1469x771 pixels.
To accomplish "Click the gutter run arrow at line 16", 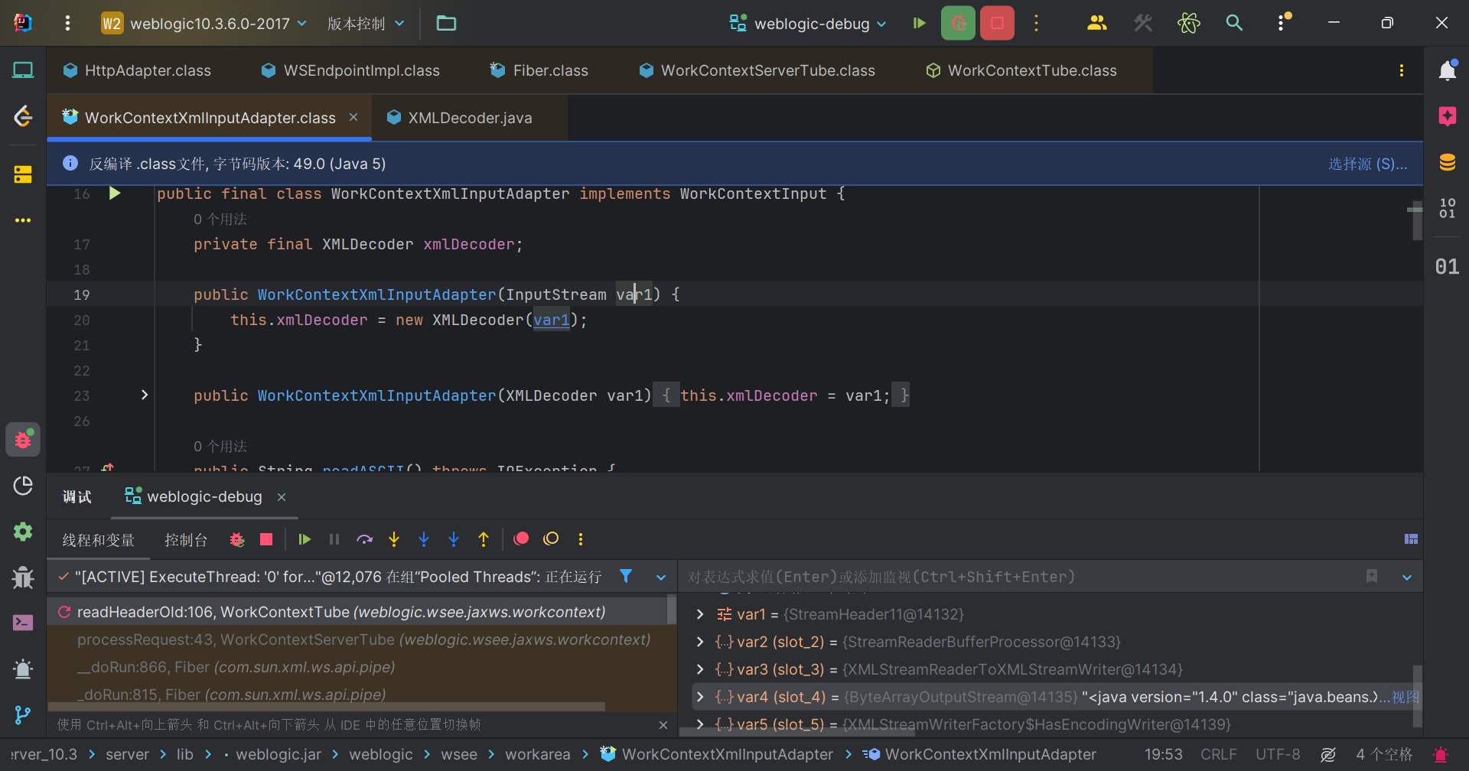I will point(115,194).
